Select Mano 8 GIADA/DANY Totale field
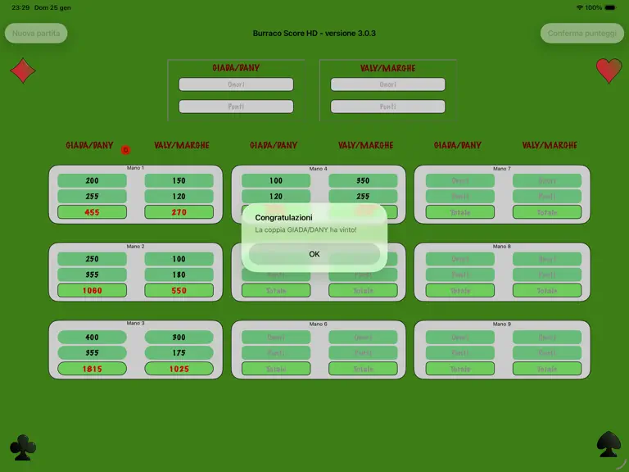Viewport: 629px width, 472px height. 460,290
